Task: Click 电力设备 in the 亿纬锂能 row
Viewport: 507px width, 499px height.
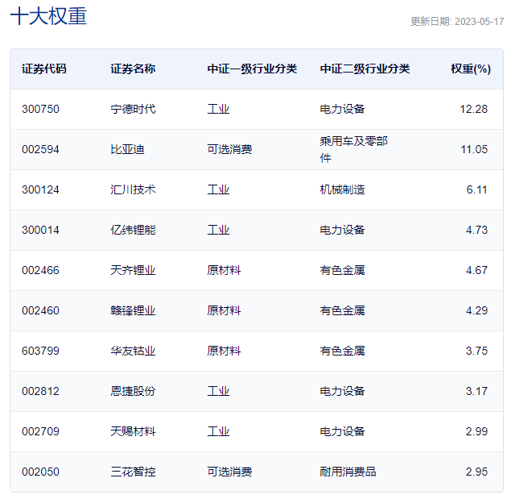Action: click(x=342, y=231)
